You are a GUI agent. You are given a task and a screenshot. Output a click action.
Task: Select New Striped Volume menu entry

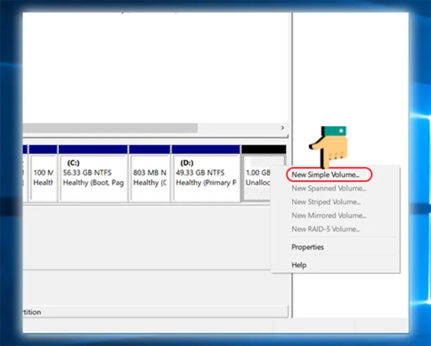point(326,202)
